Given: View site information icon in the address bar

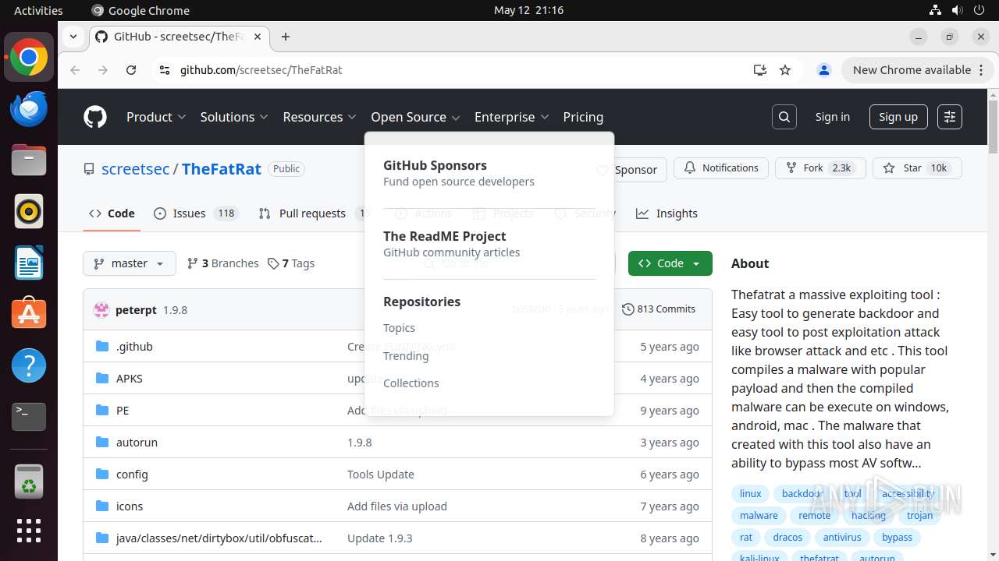Looking at the screenshot, I should (x=164, y=70).
